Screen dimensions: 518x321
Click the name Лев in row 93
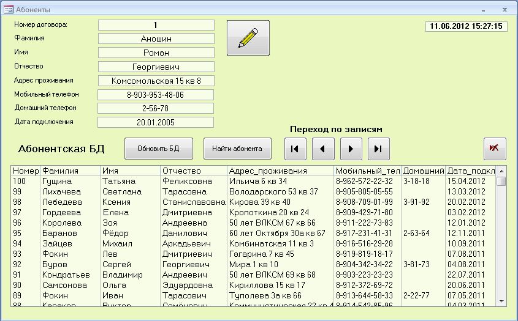(x=110, y=254)
